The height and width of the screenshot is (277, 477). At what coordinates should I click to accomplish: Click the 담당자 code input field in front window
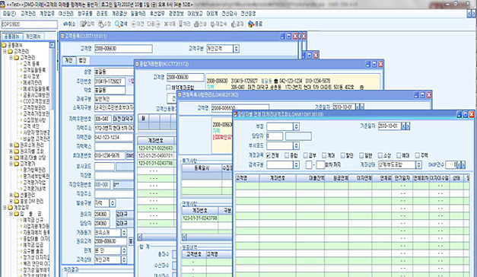click(275, 136)
